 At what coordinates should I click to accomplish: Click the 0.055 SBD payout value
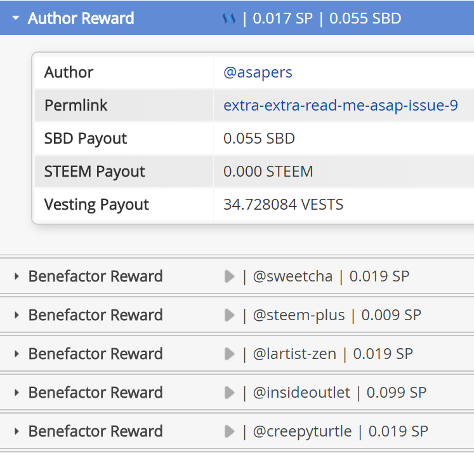click(259, 139)
